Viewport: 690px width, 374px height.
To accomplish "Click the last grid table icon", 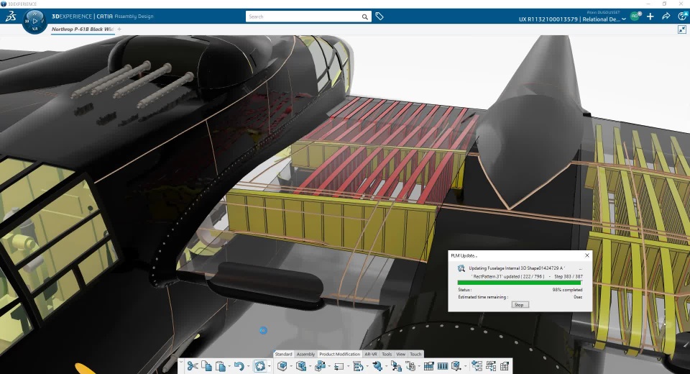I will [x=505, y=366].
